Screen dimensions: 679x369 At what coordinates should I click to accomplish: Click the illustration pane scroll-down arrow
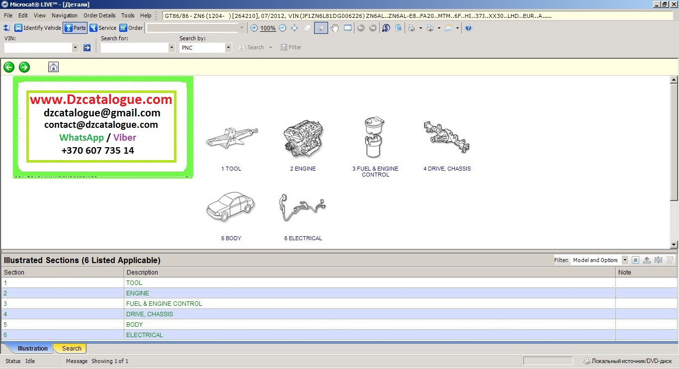pyautogui.click(x=674, y=244)
